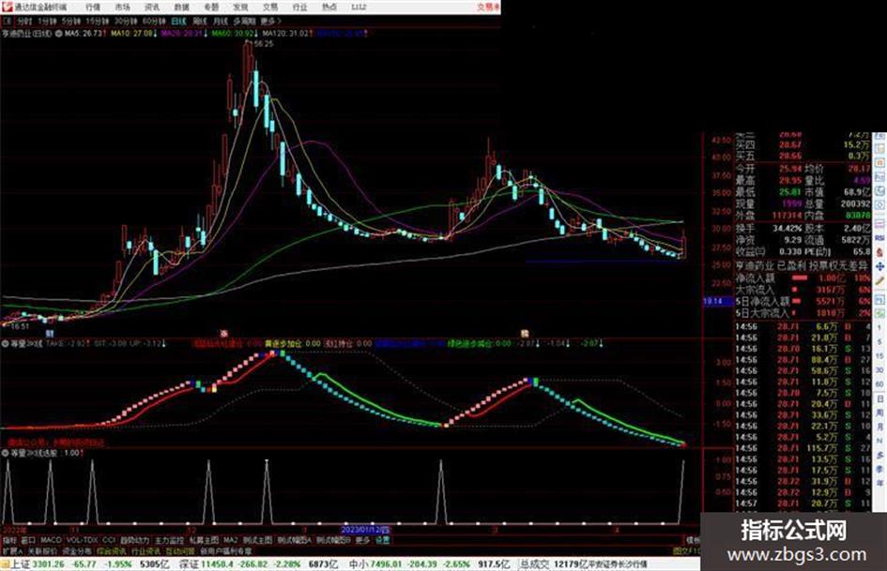This screenshot has height=571, width=887.
Task: Select the 周线 period tab
Action: tap(200, 22)
